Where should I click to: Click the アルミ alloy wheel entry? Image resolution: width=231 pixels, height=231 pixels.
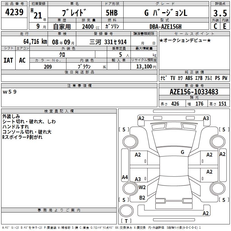[x=208, y=78]
